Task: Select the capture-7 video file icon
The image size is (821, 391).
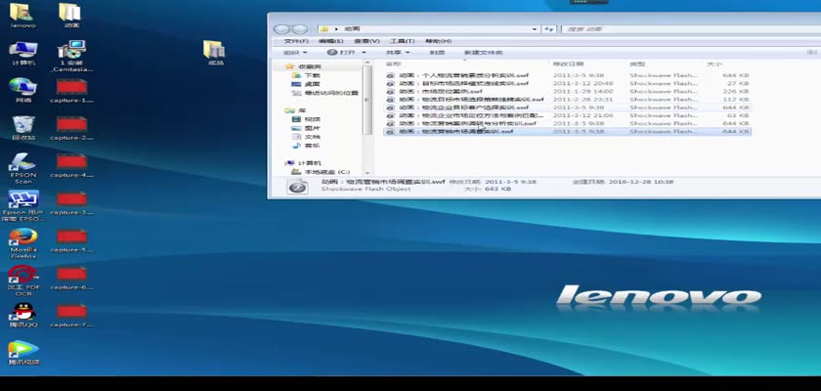Action: click(x=71, y=315)
